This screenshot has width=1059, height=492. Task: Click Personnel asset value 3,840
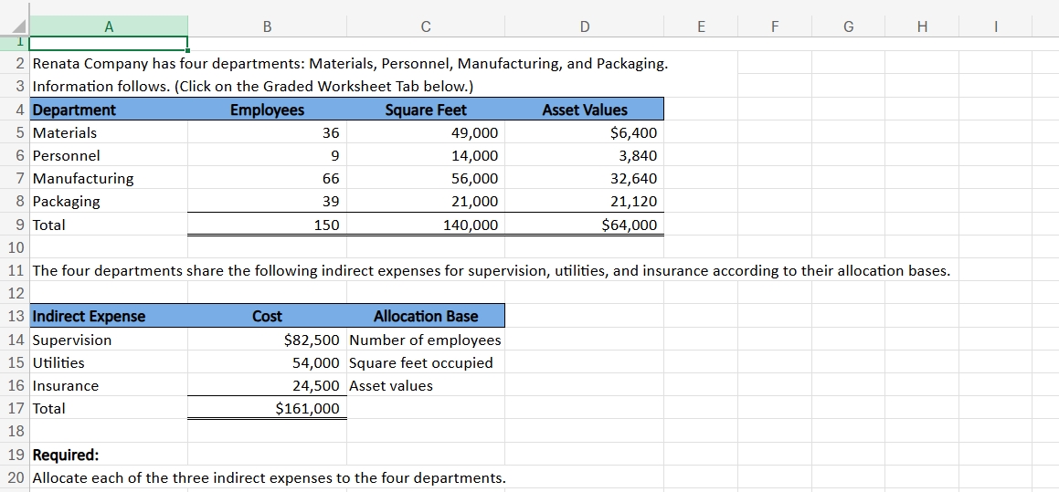click(584, 156)
